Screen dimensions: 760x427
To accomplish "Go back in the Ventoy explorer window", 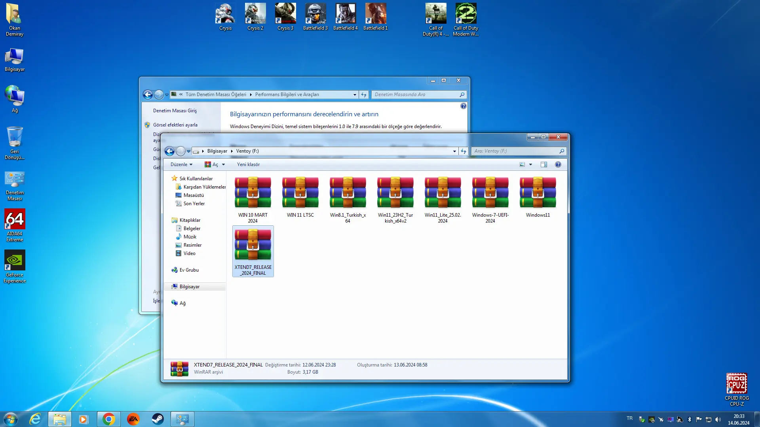I will [x=169, y=151].
